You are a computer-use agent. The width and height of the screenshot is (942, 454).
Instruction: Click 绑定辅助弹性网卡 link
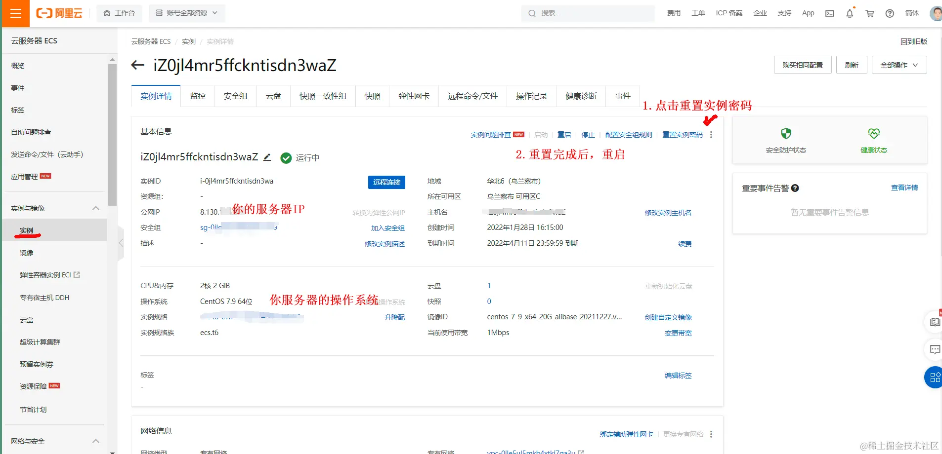coord(627,434)
